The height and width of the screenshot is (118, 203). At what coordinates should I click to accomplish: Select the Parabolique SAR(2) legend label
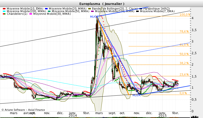pyautogui.click(x=157, y=9)
